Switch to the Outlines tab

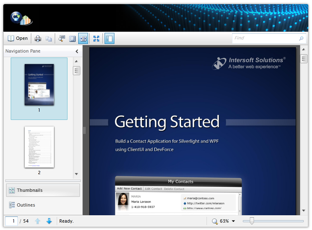pos(43,205)
